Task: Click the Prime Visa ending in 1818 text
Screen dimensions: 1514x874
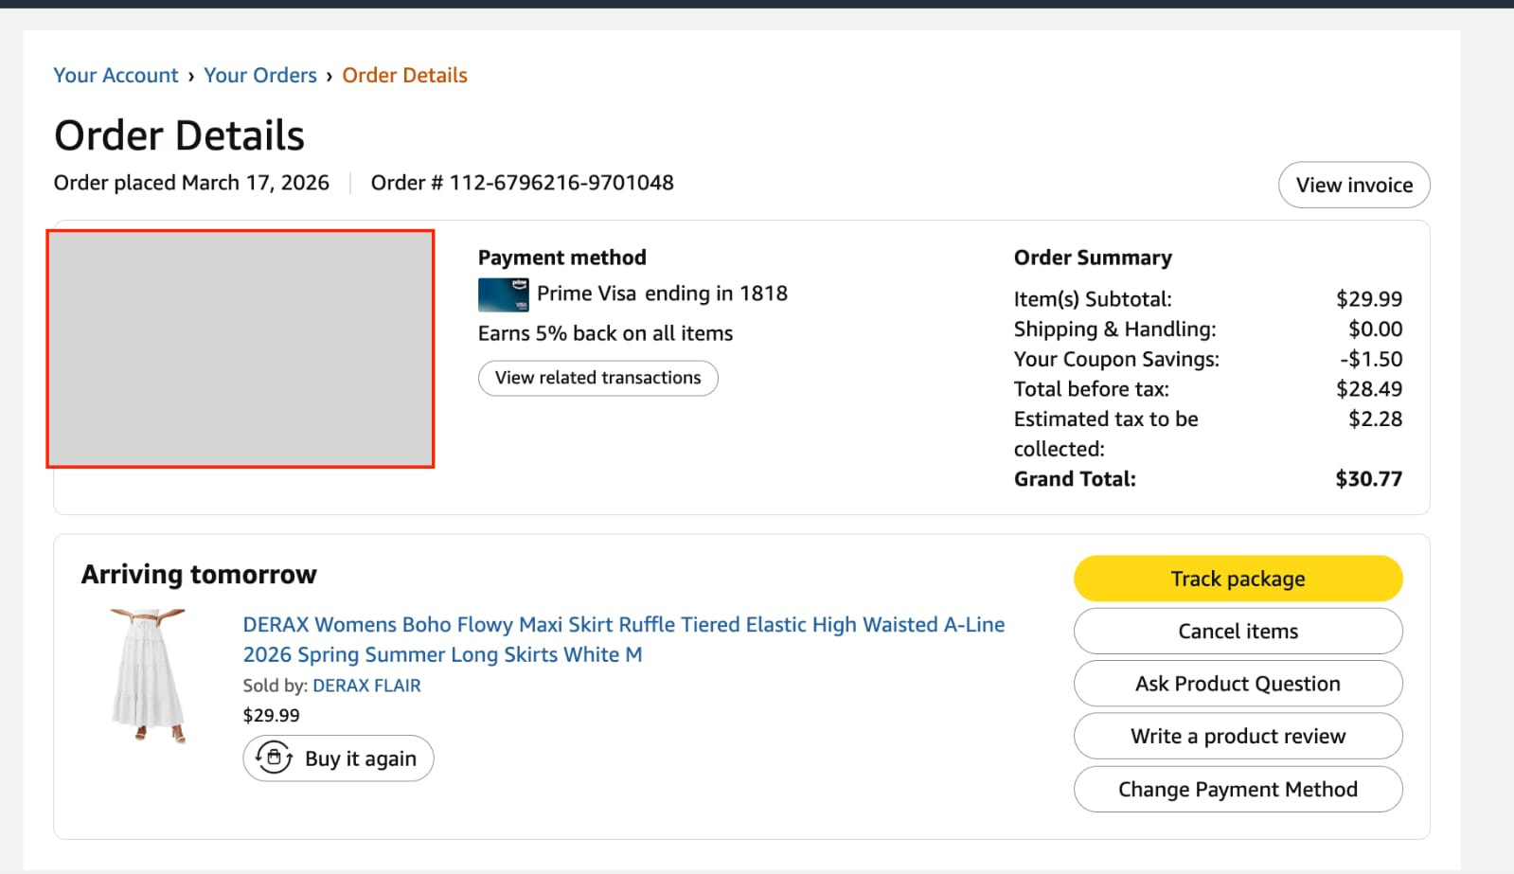Action: point(662,294)
